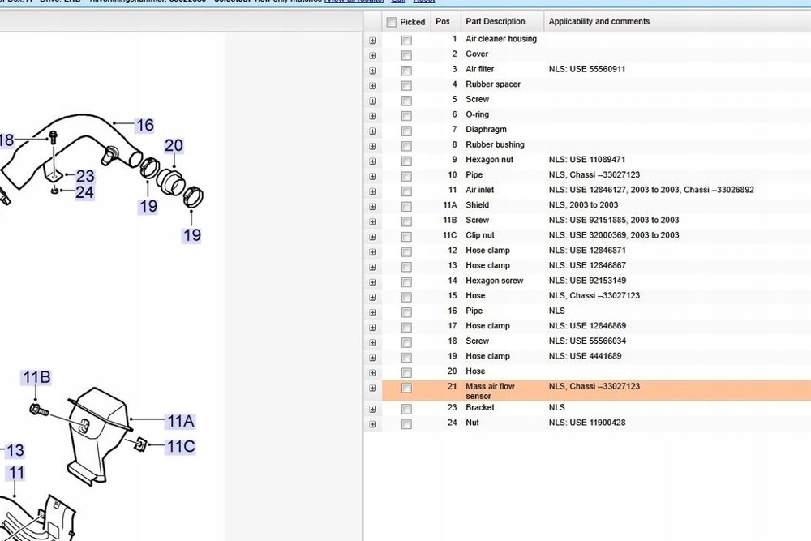The height and width of the screenshot is (541, 811).
Task: Sort by the Pos column header
Action: [443, 21]
